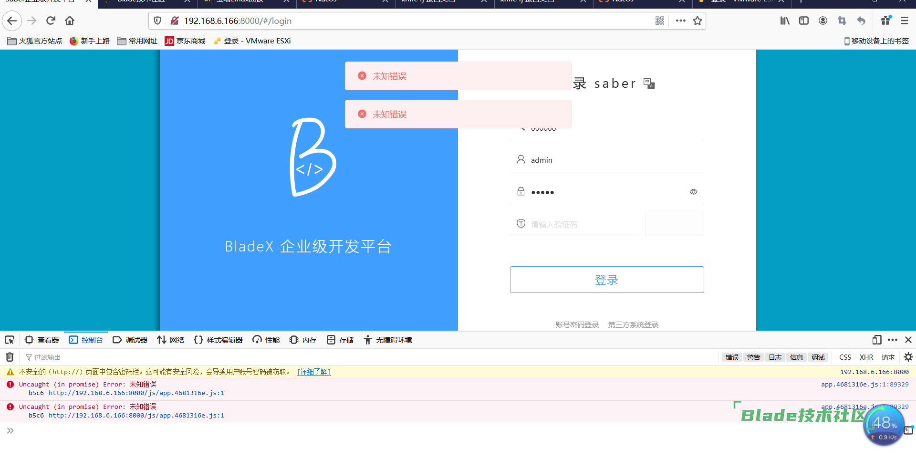Open 火狐官方站点 bookmarks folder
Screen dimensions: 916x459
(35, 41)
